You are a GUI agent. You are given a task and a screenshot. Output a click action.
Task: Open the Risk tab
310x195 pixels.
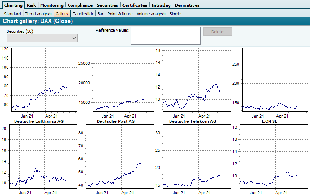(31, 5)
